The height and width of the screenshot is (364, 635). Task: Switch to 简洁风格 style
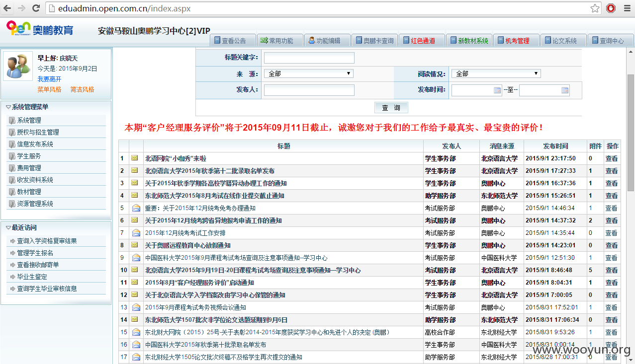tap(82, 89)
